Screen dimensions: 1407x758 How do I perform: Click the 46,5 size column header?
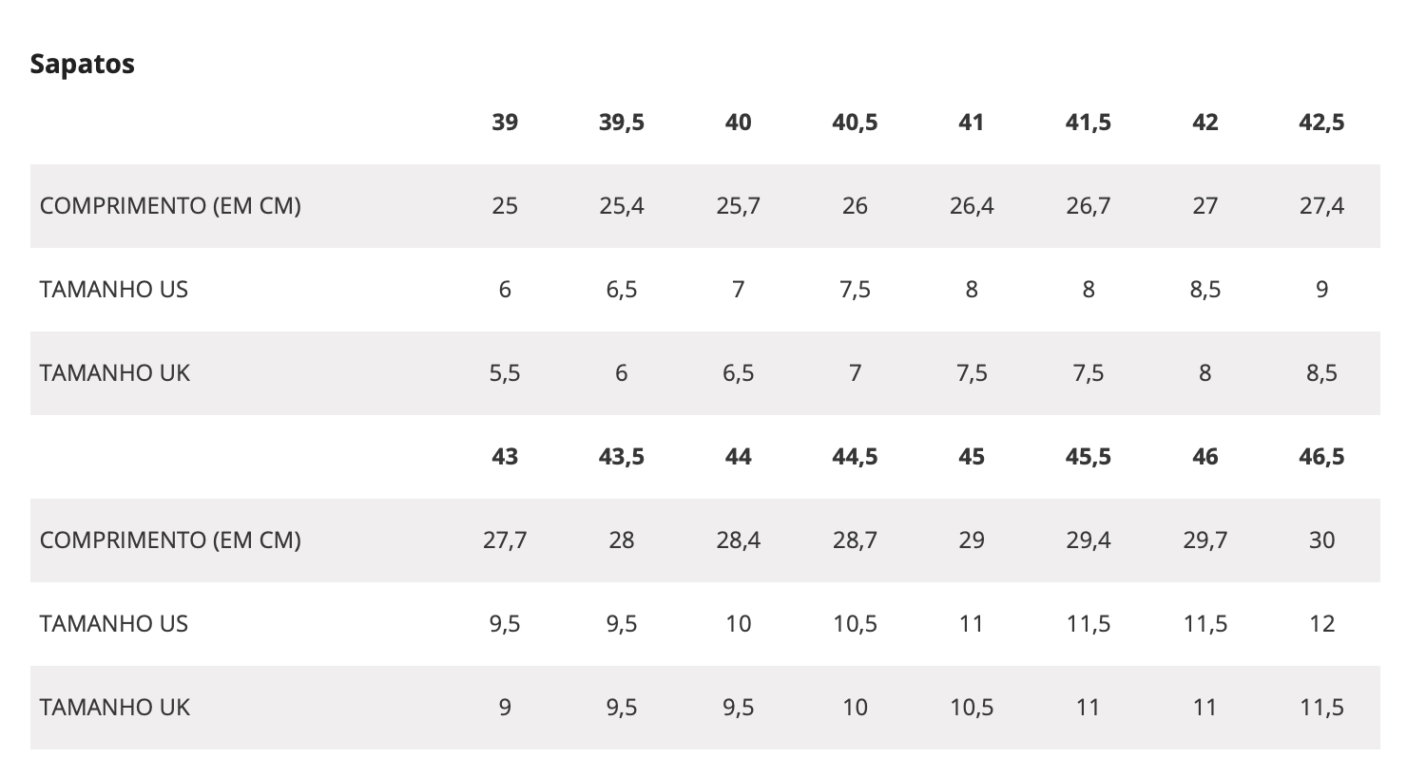click(x=1321, y=457)
